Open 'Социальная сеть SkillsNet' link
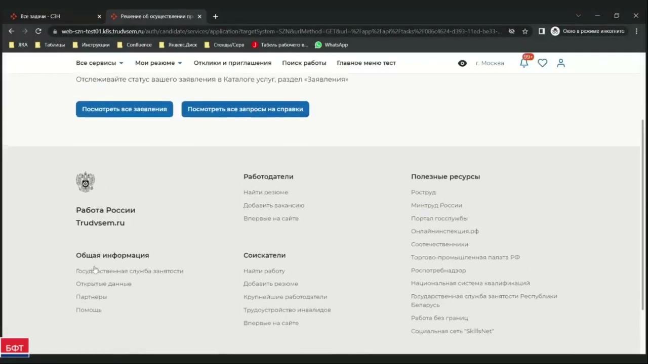This screenshot has width=648, height=364. pos(452,331)
